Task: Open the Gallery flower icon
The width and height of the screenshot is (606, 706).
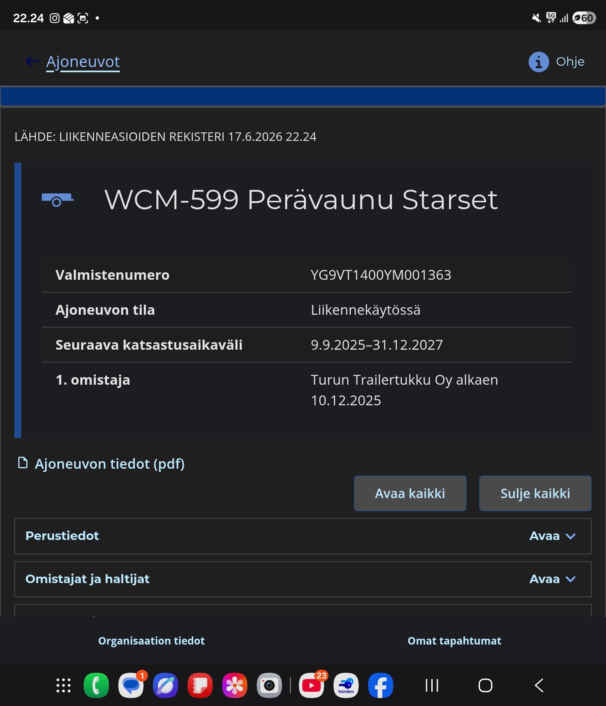Action: [x=234, y=685]
